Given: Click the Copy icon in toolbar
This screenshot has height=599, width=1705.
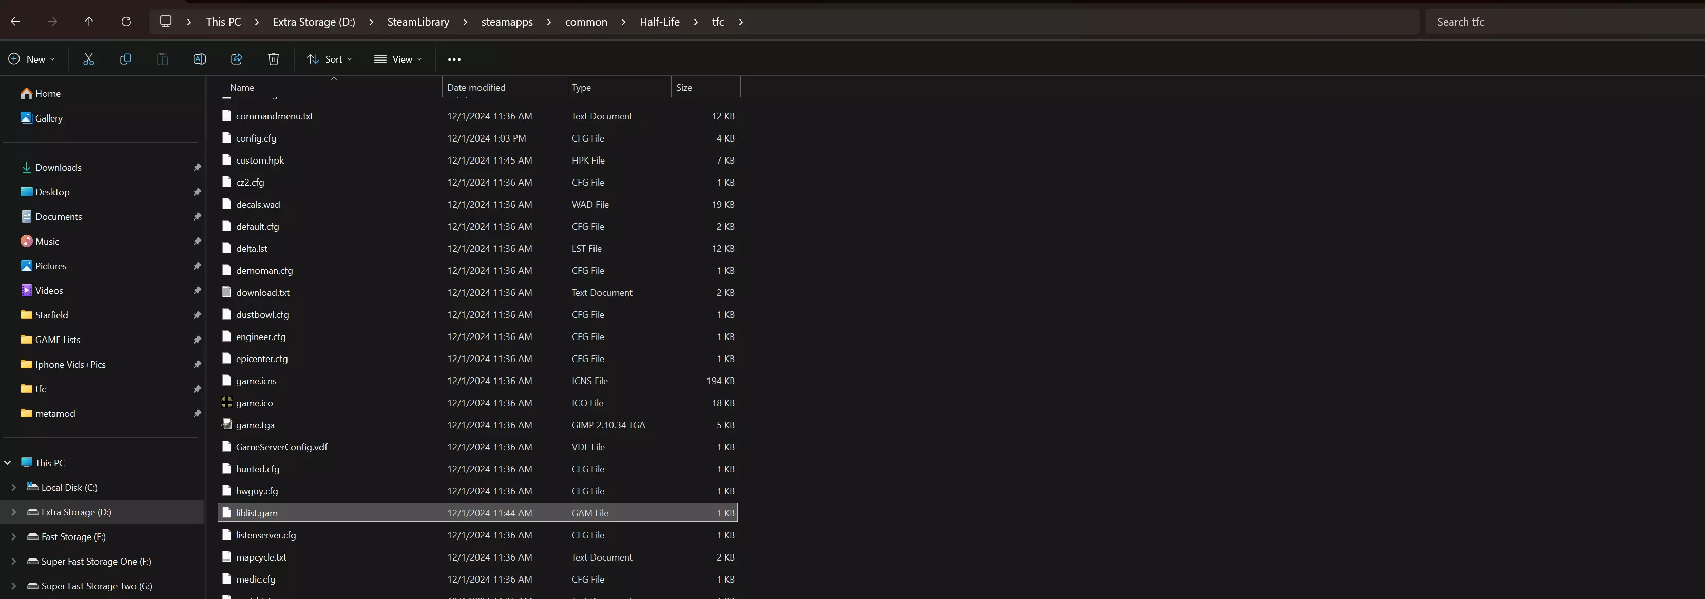Looking at the screenshot, I should (126, 59).
